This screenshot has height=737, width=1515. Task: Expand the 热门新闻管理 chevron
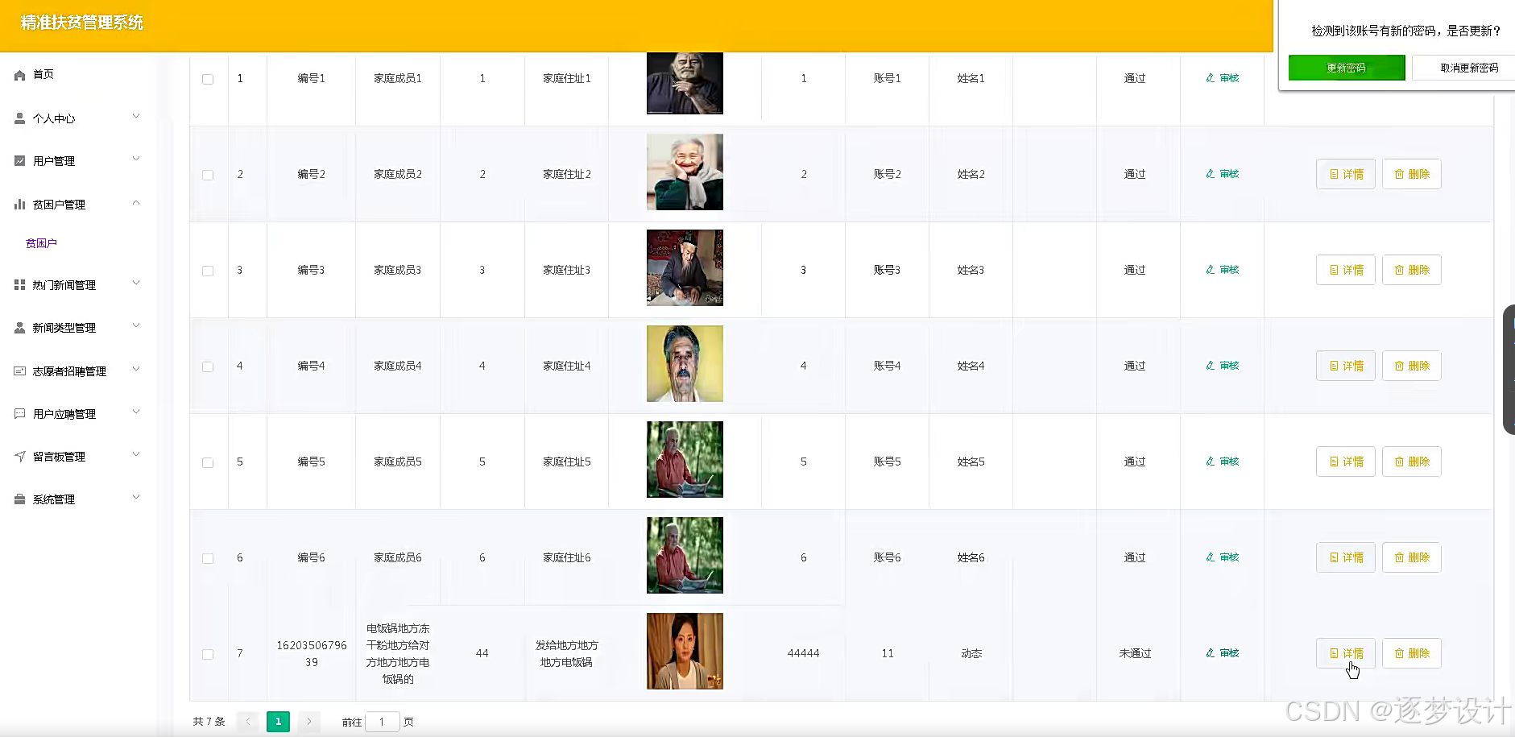point(136,284)
